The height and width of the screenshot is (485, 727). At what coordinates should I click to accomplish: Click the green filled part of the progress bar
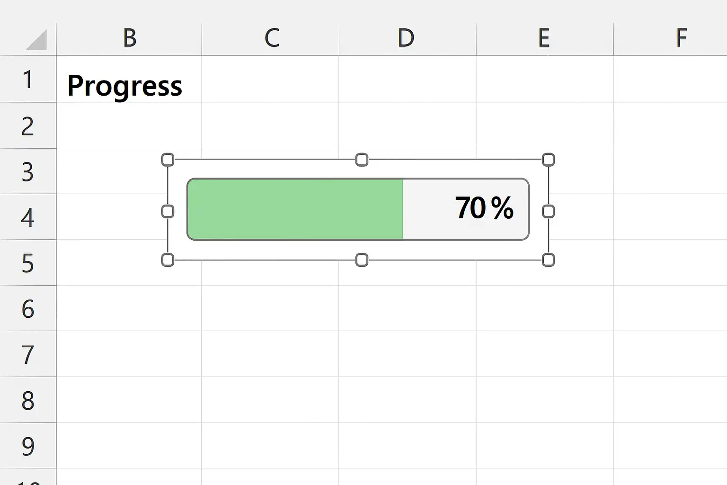coord(295,209)
